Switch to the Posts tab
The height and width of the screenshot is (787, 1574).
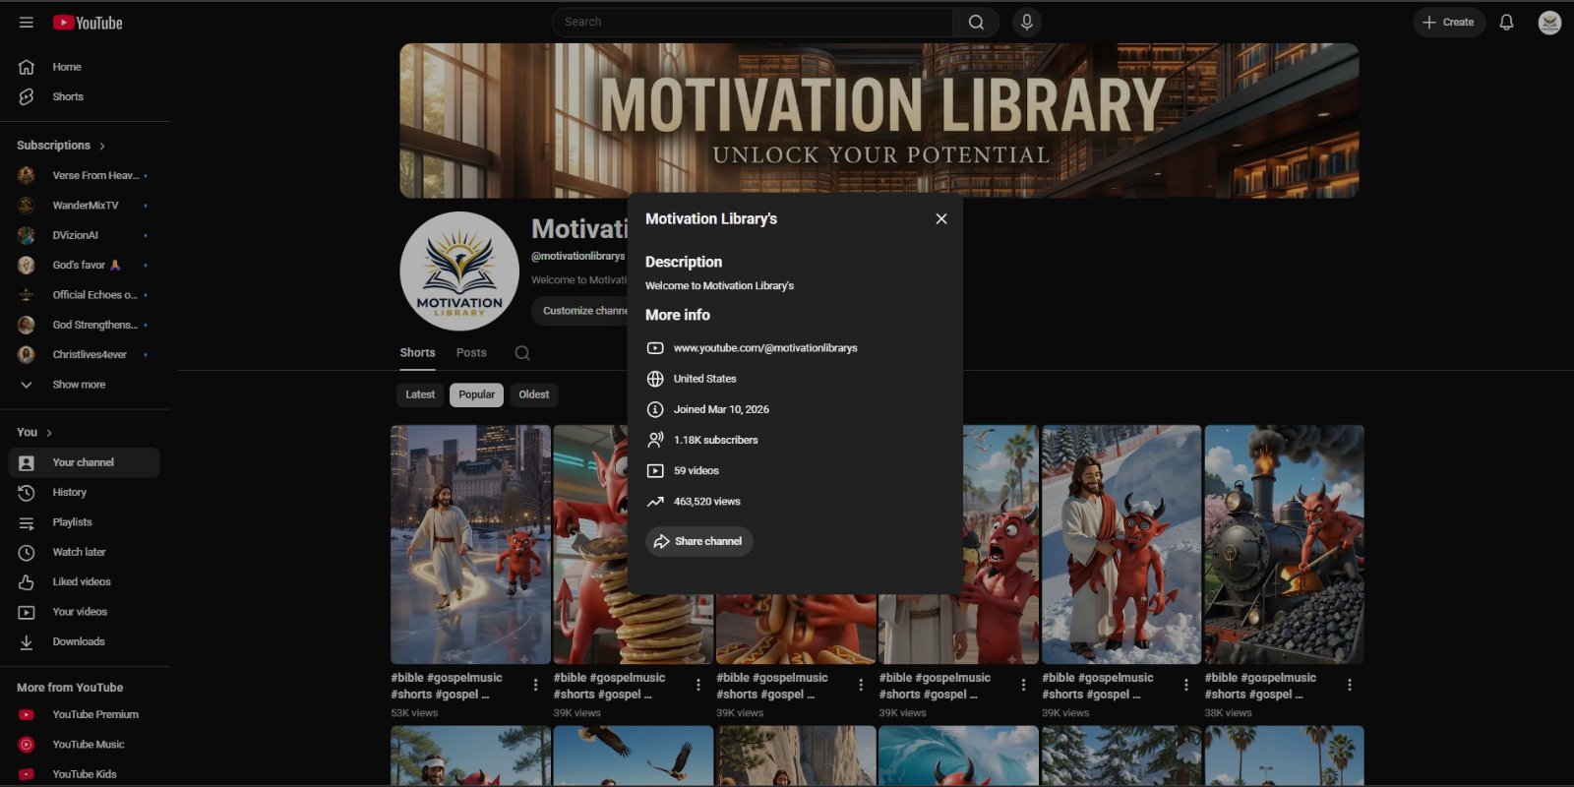click(x=471, y=352)
